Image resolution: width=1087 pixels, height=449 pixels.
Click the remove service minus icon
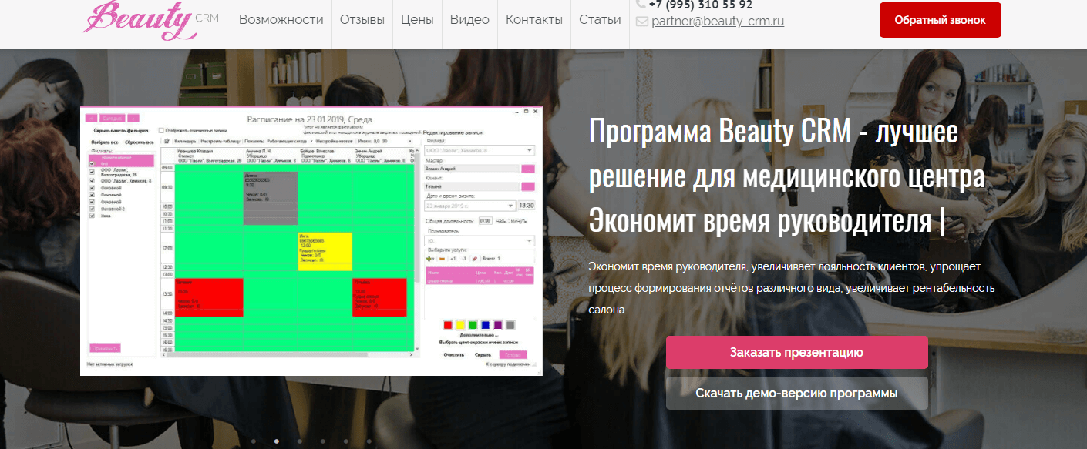click(441, 259)
